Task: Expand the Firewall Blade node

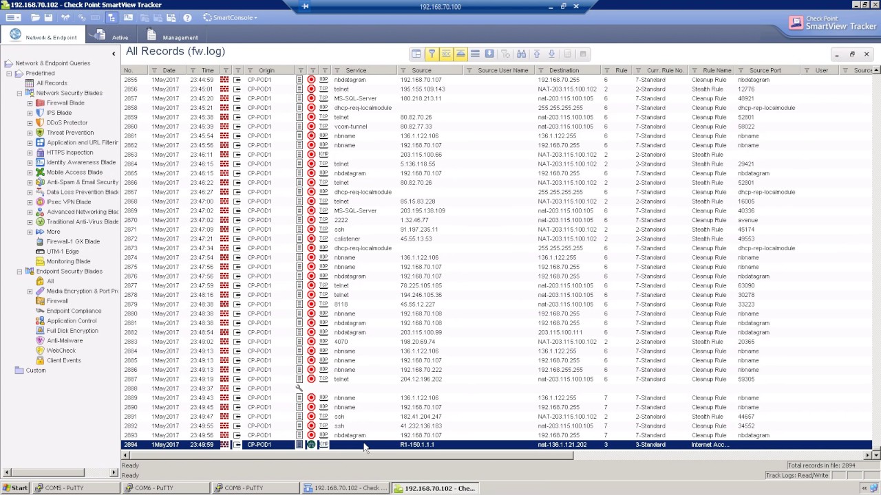Action: coord(30,103)
